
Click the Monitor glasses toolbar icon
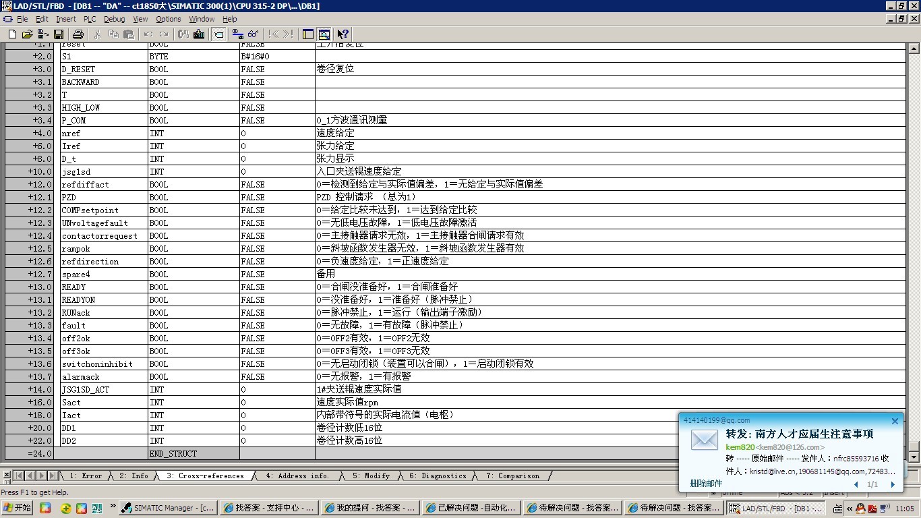(x=254, y=34)
